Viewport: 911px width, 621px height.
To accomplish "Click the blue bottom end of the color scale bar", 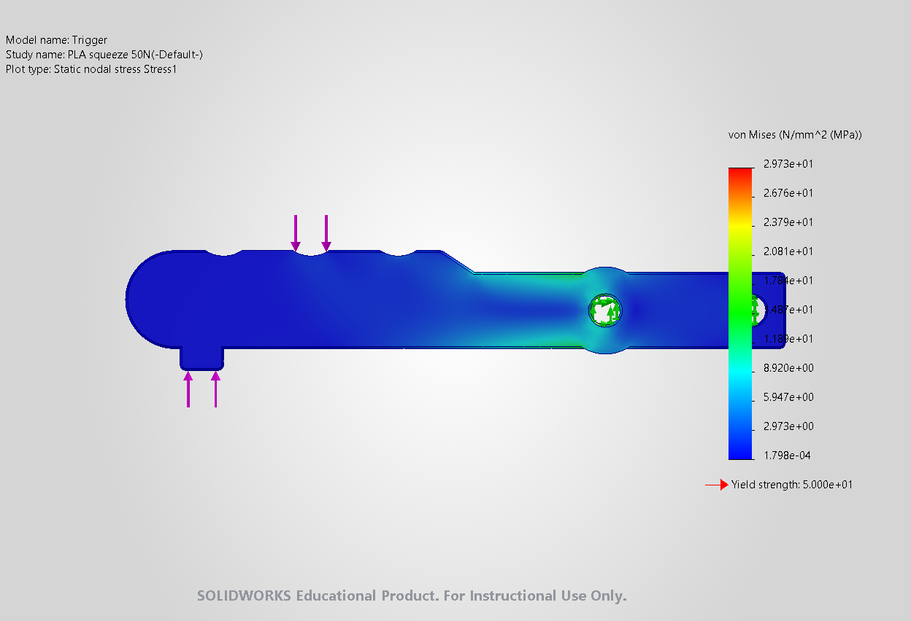I will pyautogui.click(x=740, y=452).
